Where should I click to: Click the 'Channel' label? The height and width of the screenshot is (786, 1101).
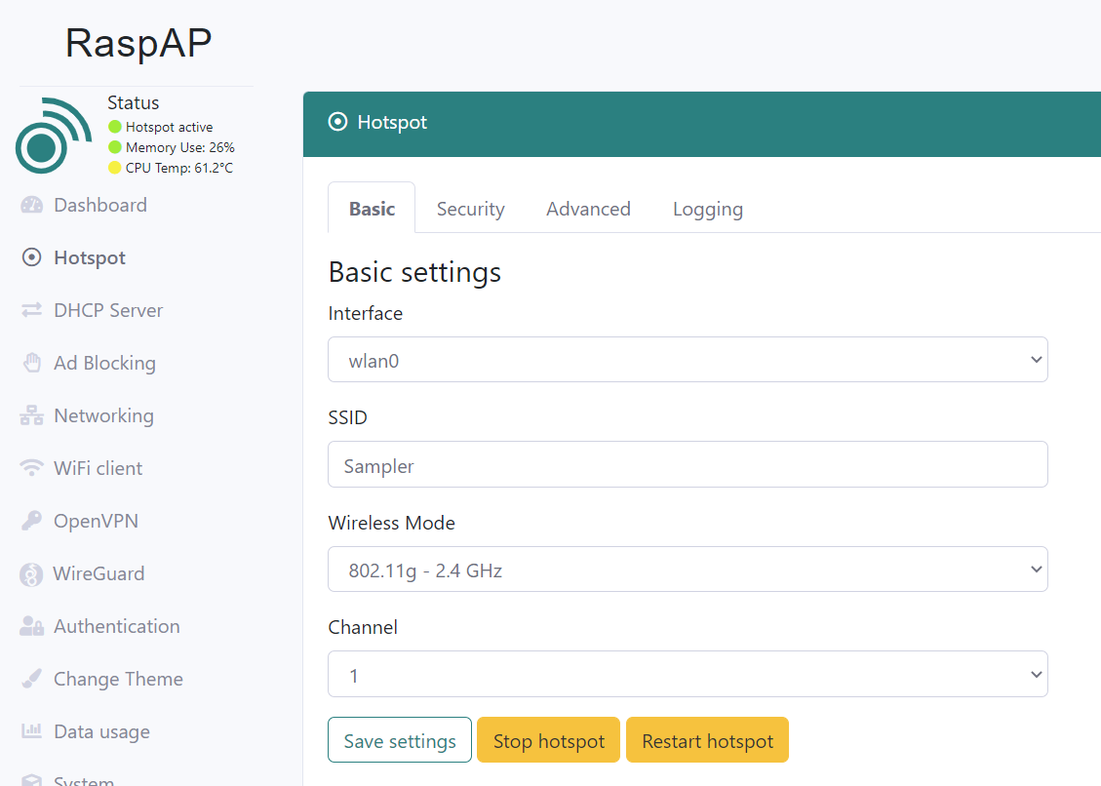tap(363, 627)
